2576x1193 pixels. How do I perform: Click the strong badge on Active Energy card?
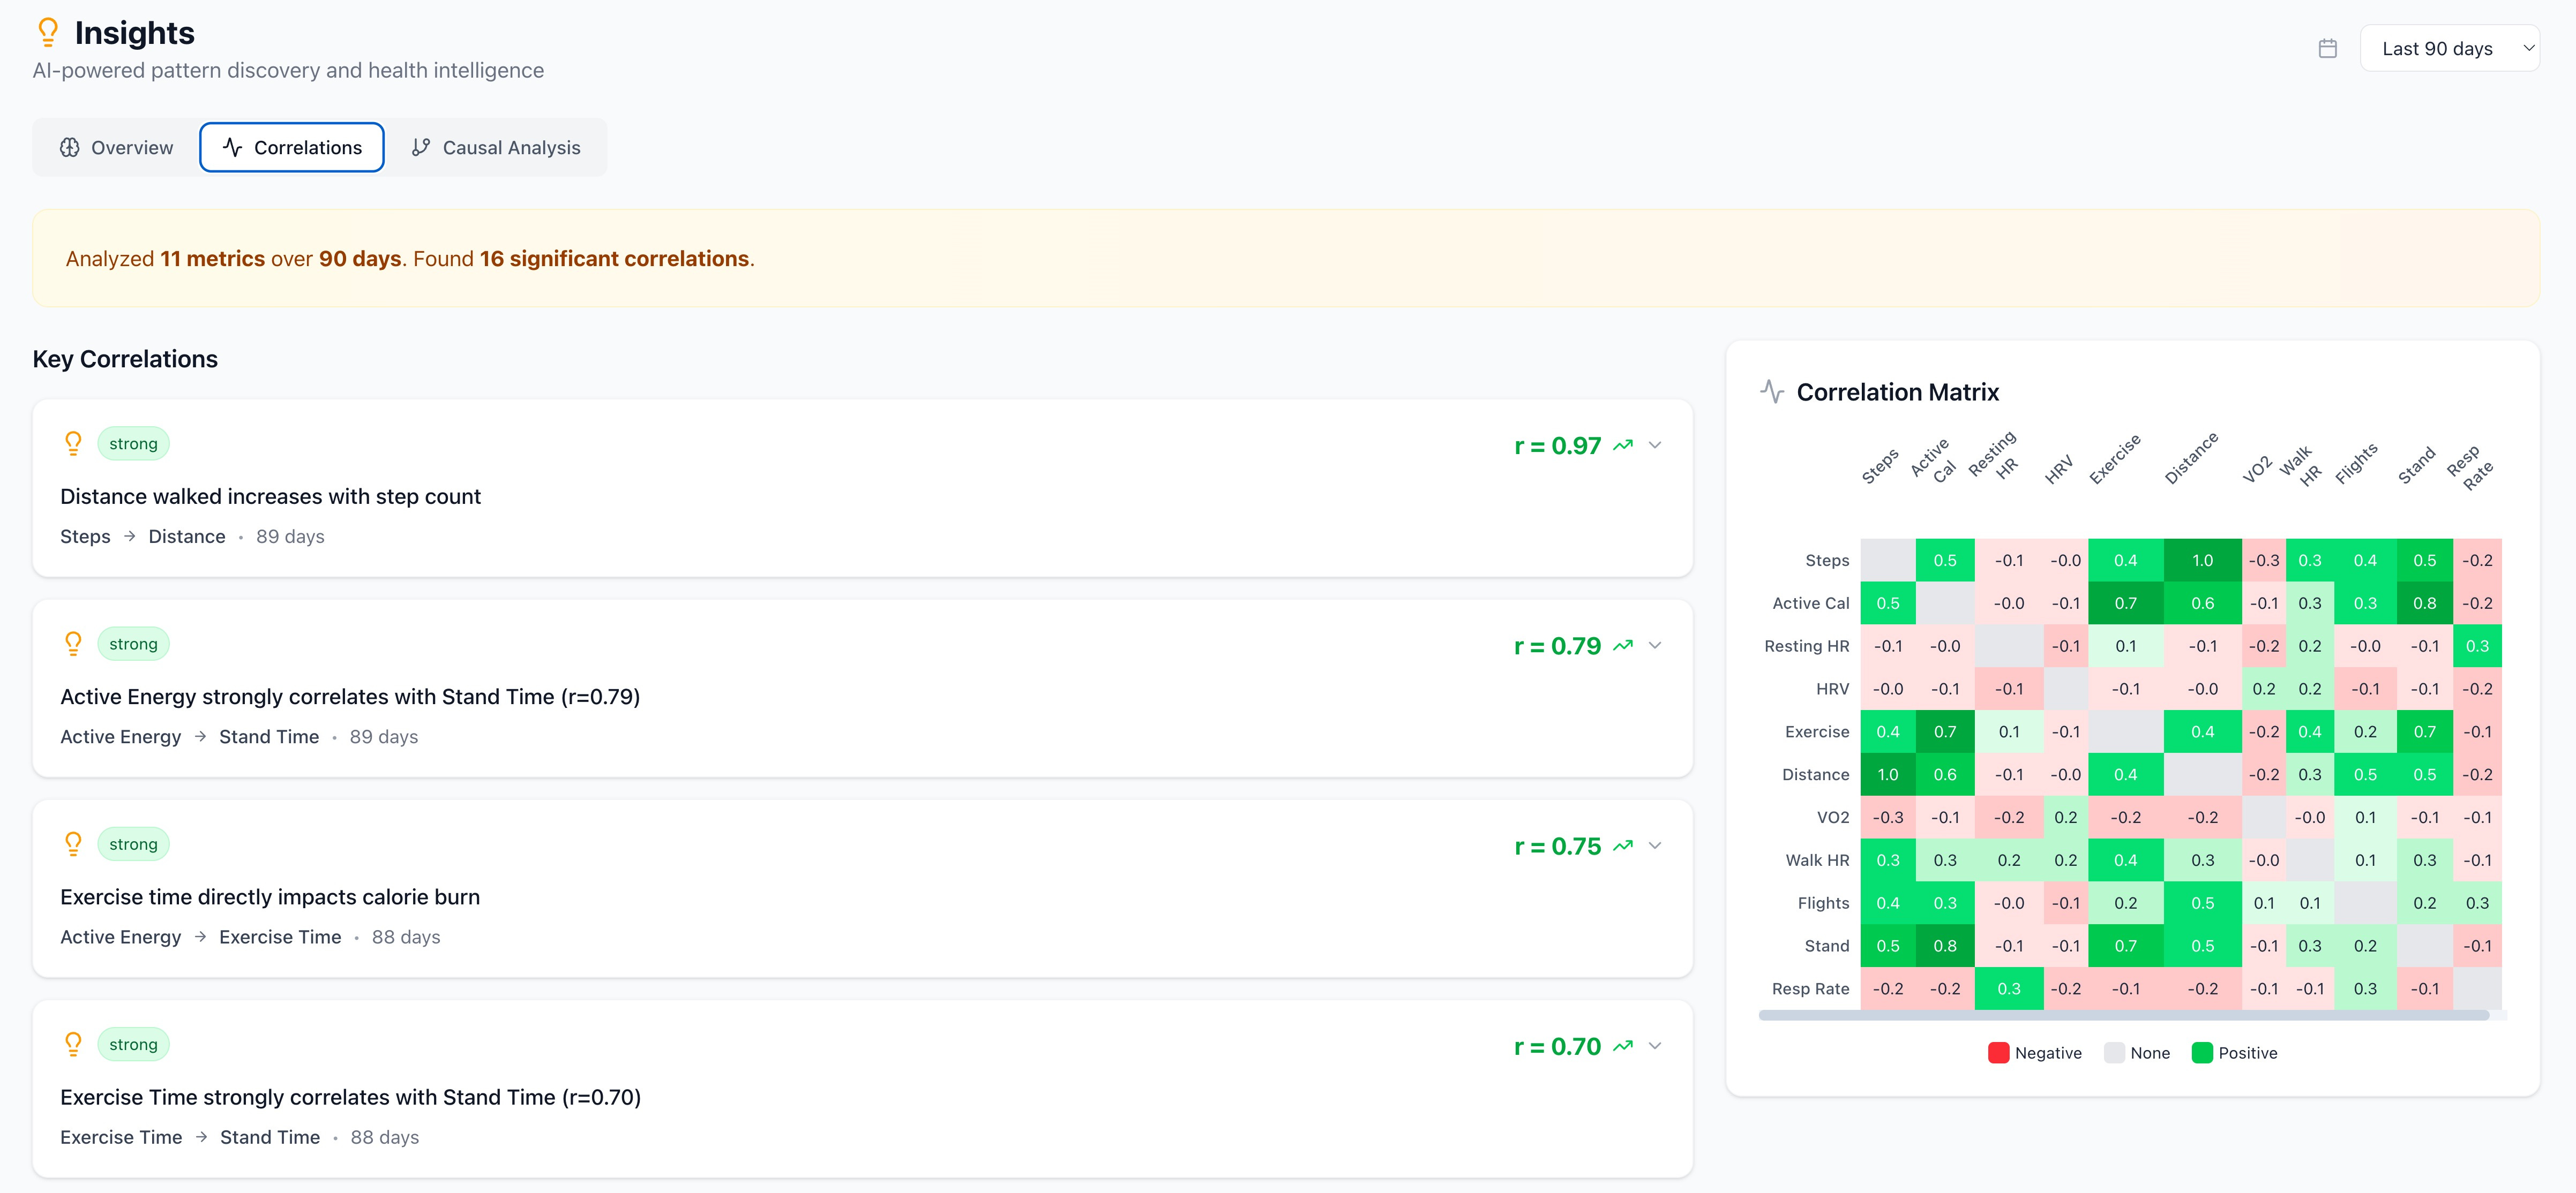coord(133,645)
